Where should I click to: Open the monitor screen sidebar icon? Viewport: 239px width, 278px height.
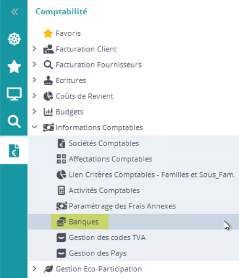click(14, 94)
